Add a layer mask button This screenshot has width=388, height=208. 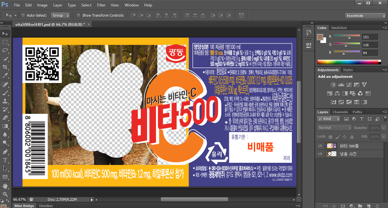(343, 206)
